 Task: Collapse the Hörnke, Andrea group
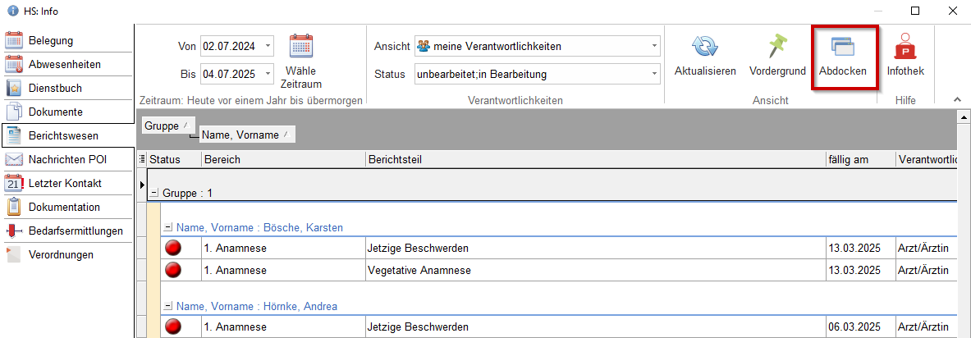coord(167,306)
